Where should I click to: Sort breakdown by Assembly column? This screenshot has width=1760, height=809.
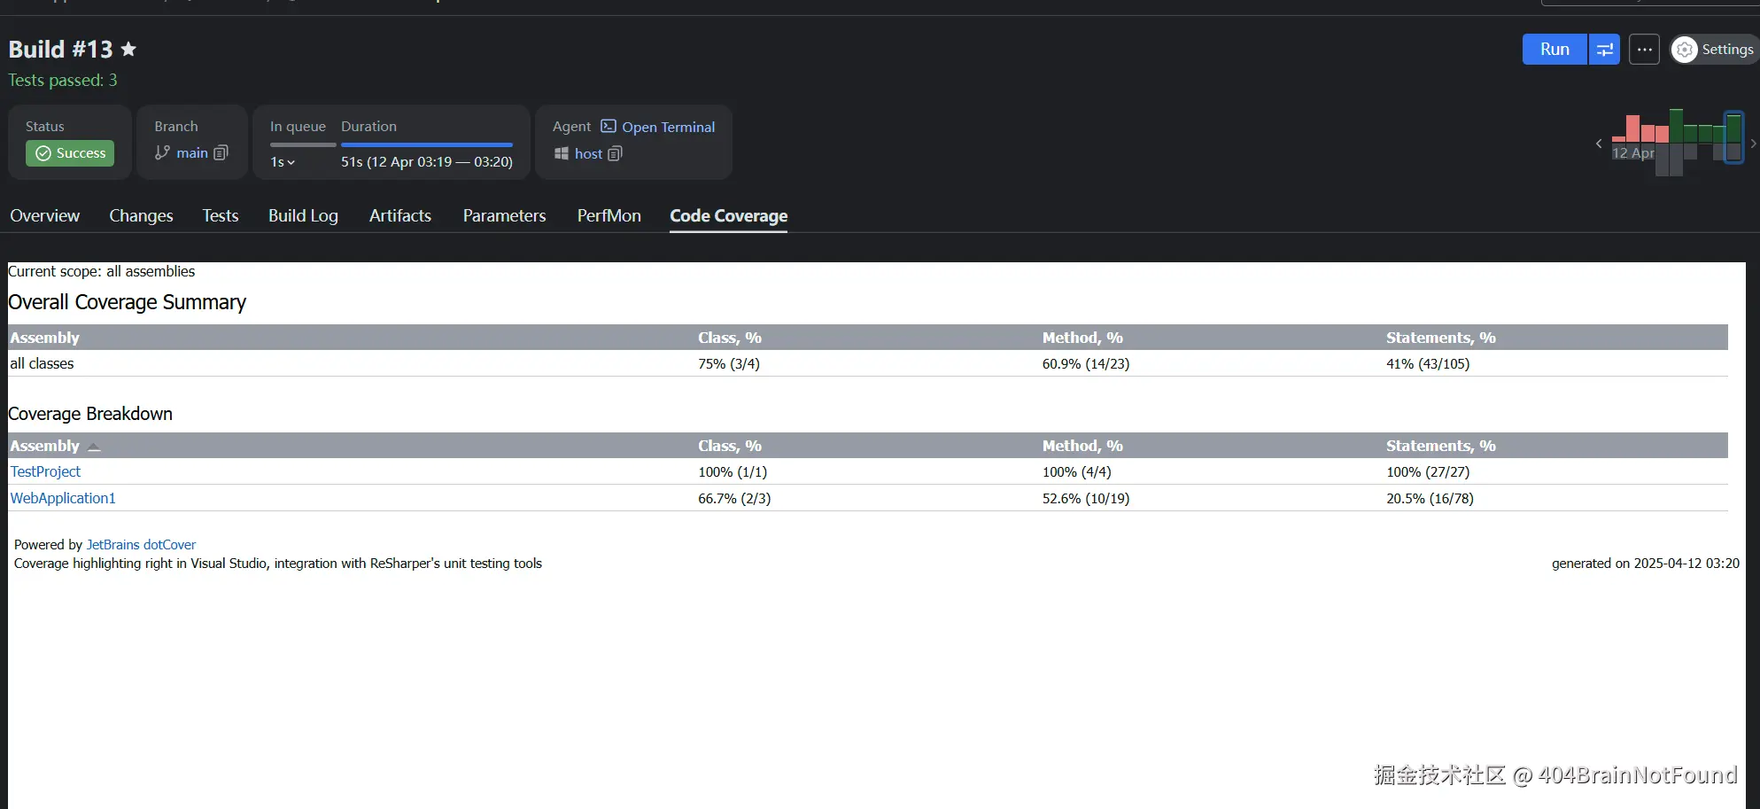coord(45,446)
